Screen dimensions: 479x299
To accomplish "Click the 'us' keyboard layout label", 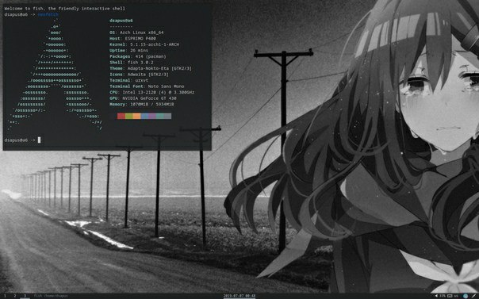I will click(456, 296).
